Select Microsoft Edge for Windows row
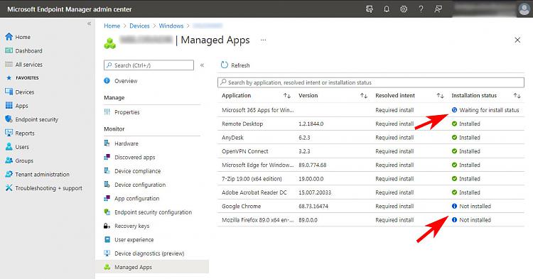533x279 pixels. pos(370,165)
